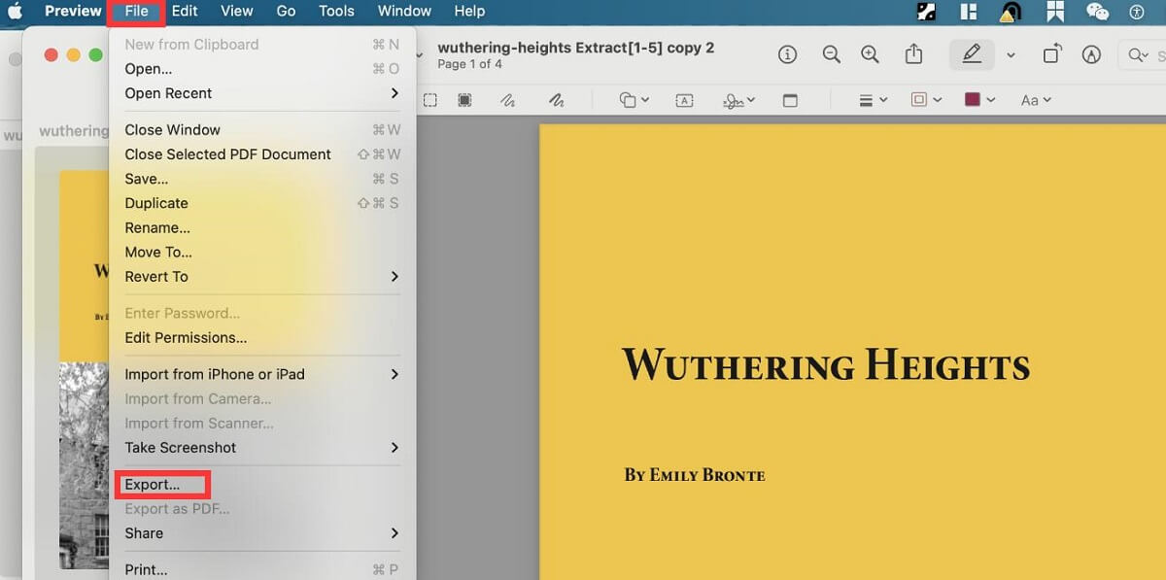Click the dark red Fill Color swatch
1166x580 pixels.
(972, 100)
